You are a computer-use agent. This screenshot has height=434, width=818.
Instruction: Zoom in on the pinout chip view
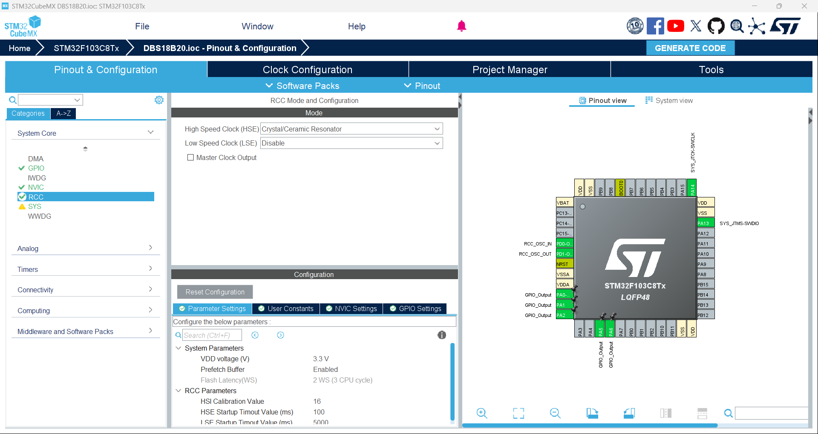[482, 413]
